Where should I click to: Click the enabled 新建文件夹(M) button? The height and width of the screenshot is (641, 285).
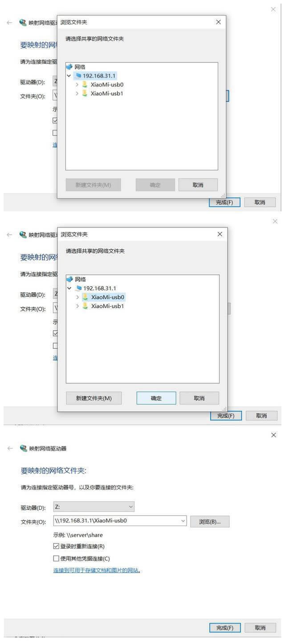(x=94, y=398)
